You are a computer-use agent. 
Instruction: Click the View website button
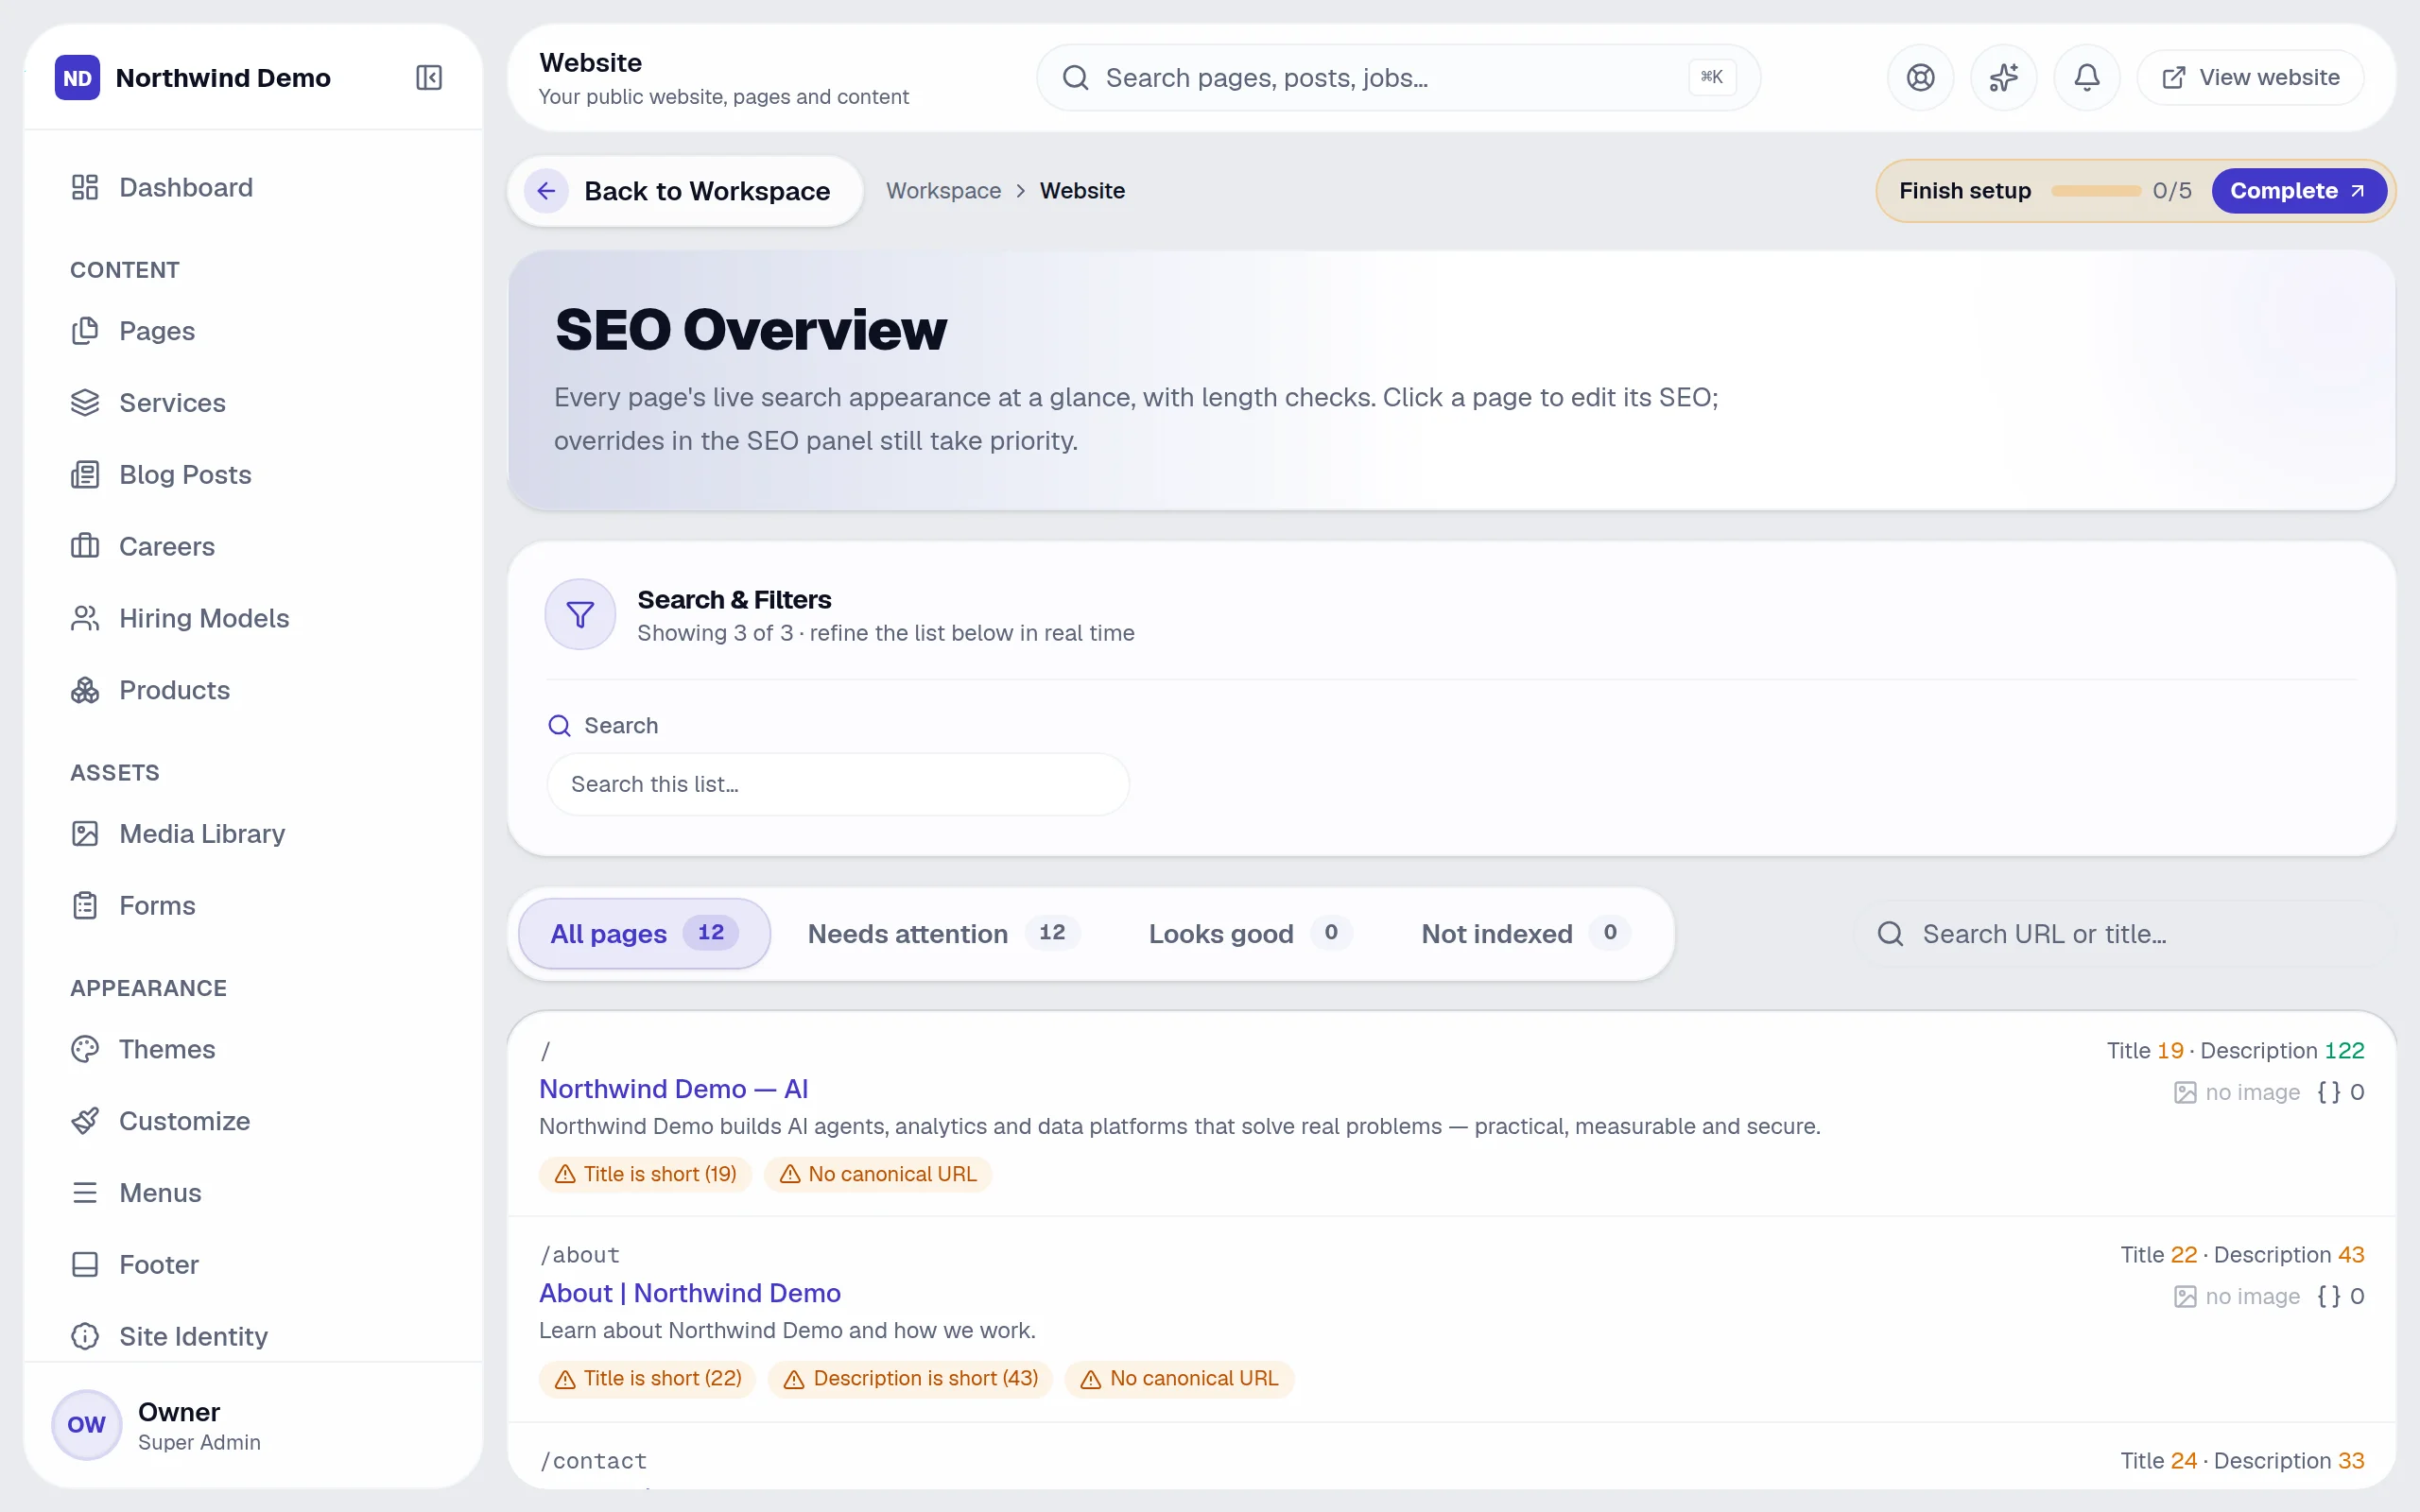pyautogui.click(x=2250, y=77)
